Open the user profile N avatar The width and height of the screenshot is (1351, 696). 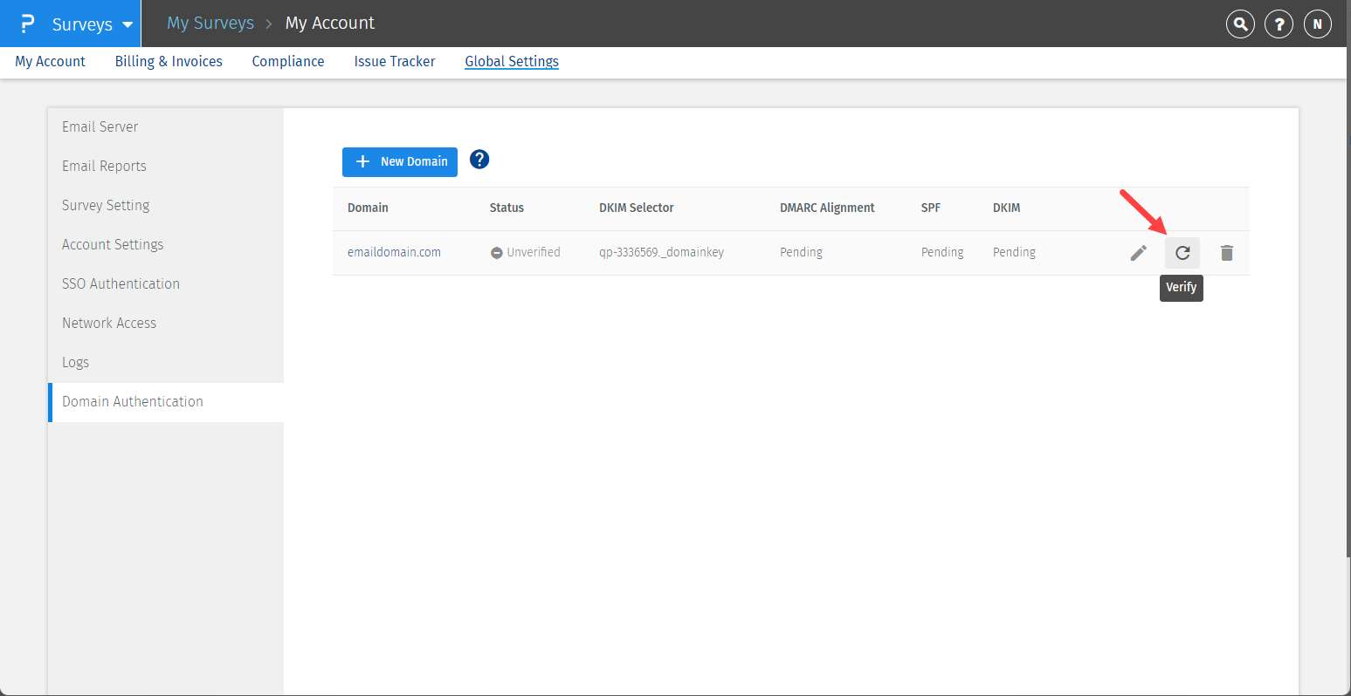click(x=1317, y=24)
